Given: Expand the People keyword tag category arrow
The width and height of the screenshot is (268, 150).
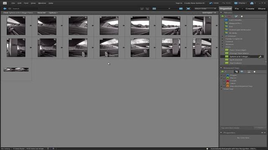Looking at the screenshot, I should tap(222, 75).
